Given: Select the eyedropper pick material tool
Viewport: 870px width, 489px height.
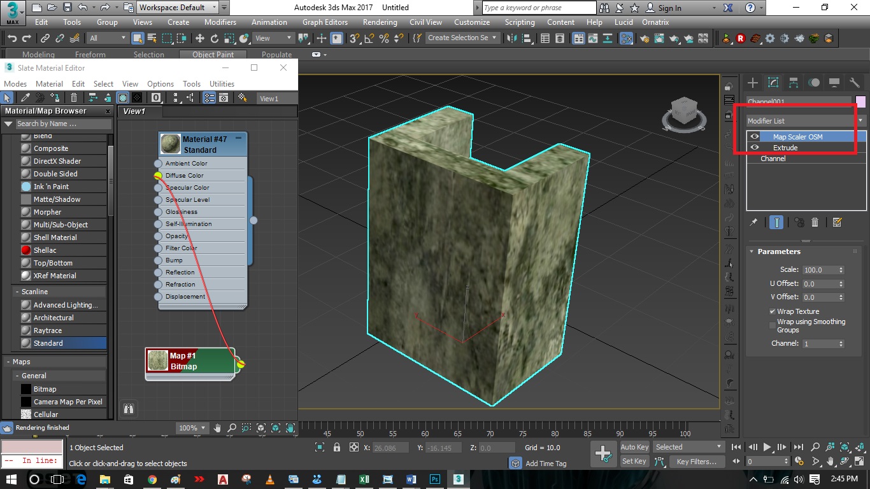Looking at the screenshot, I should [x=24, y=97].
